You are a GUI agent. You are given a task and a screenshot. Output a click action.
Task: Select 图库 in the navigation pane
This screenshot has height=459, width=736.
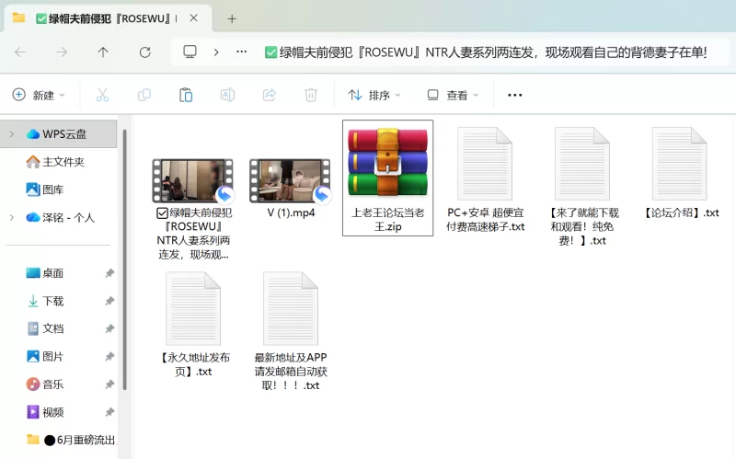(53, 189)
